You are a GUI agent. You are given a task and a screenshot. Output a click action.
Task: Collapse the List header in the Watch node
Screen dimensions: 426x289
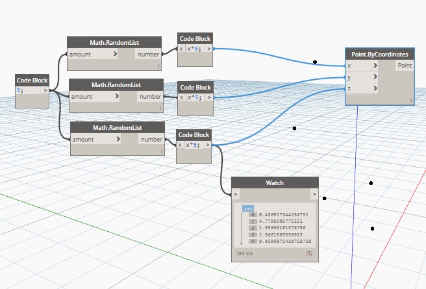pyautogui.click(x=247, y=208)
